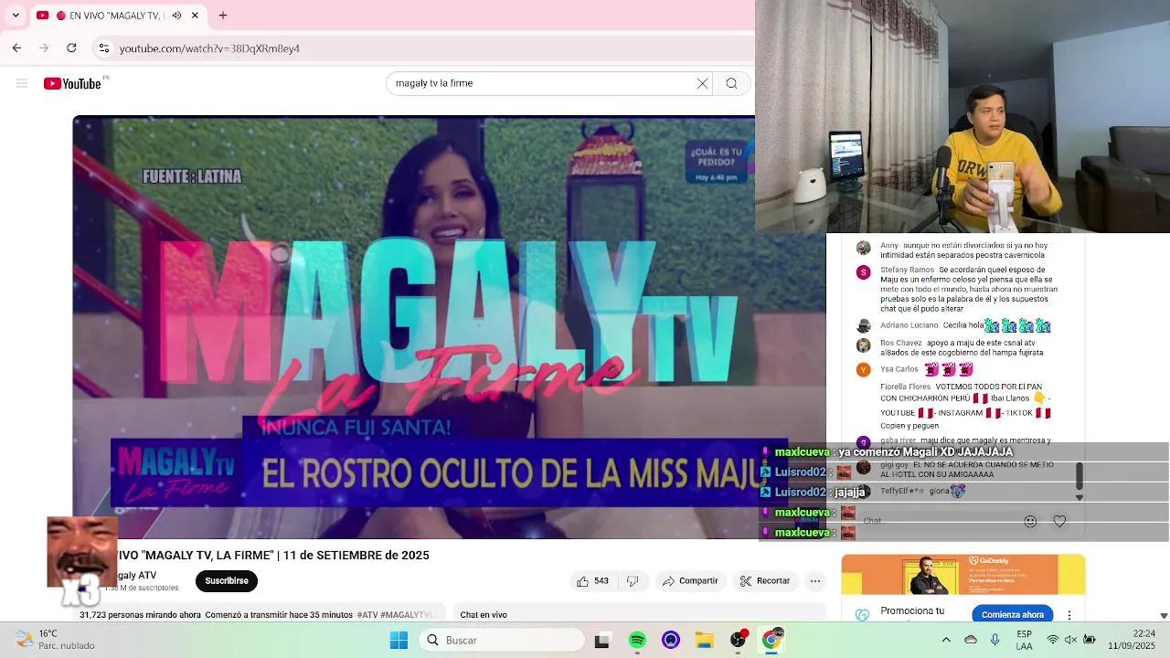Screen dimensions: 1170x658
Task: Open the GoDaddy ad options three dots
Action: [x=1069, y=615]
